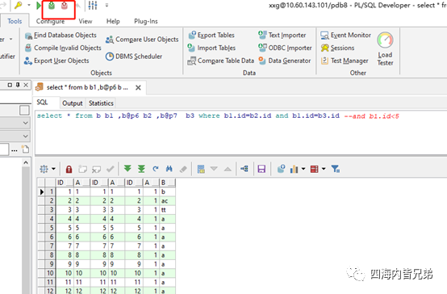447x294 pixels.
Task: Run Compile Invalid Objects
Action: click(63, 48)
